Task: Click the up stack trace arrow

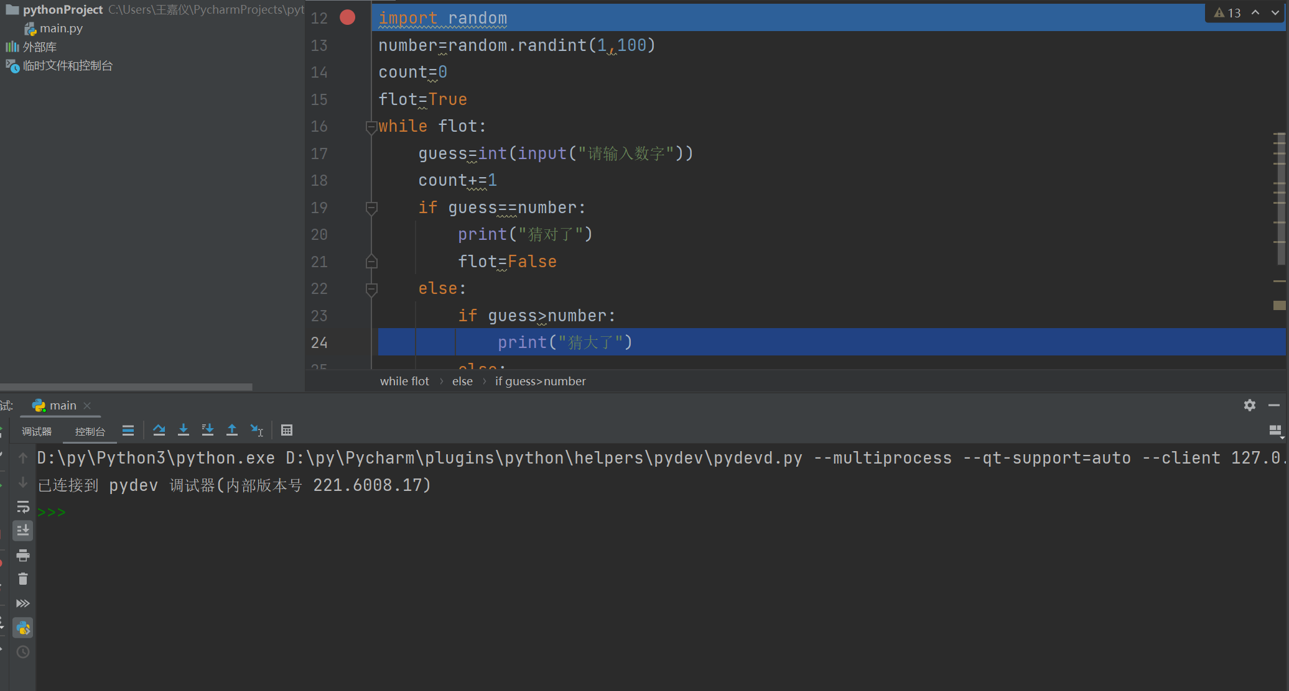Action: tap(23, 458)
